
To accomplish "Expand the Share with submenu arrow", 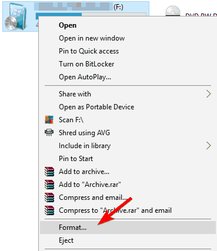I will pos(209,94).
